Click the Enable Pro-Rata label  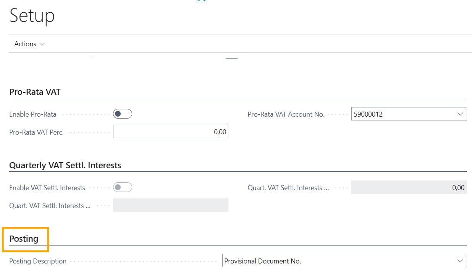[33, 114]
